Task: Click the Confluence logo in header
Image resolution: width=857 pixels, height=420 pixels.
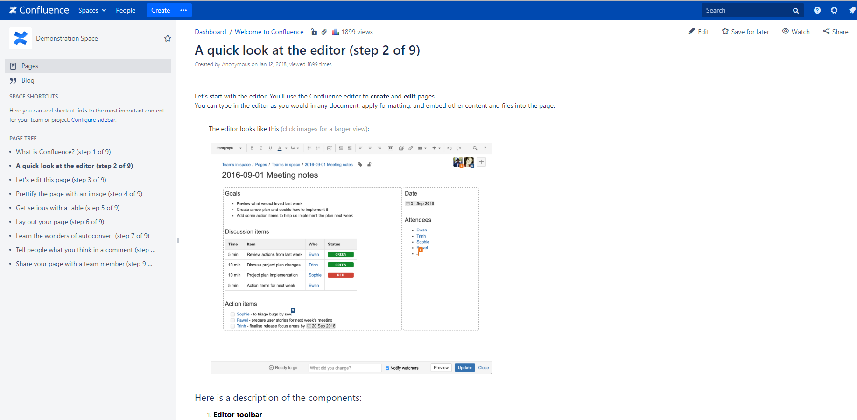Action: click(x=39, y=10)
